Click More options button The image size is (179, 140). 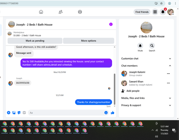point(88,41)
